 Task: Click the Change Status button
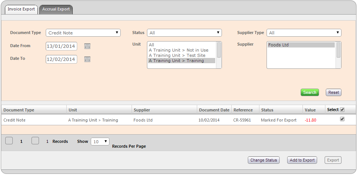tap(263, 160)
